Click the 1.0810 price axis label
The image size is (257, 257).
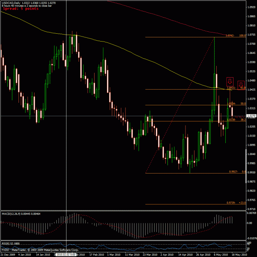[x=252, y=25]
